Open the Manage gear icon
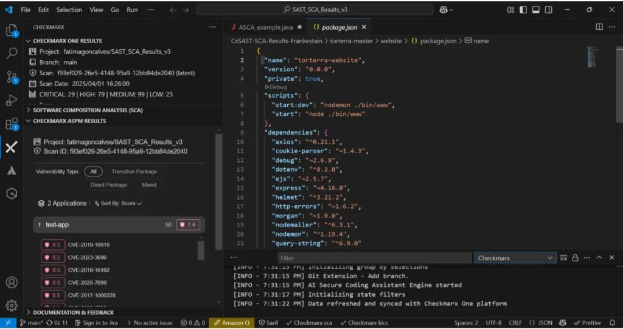This screenshot has width=623, height=329. point(11,305)
